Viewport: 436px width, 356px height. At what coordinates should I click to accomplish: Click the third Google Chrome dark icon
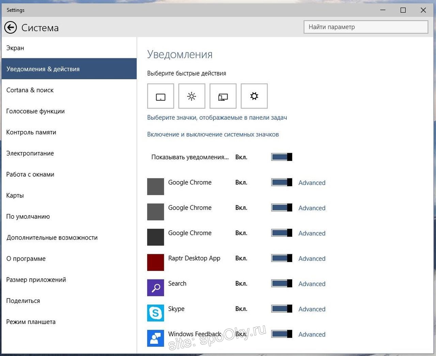tap(156, 237)
